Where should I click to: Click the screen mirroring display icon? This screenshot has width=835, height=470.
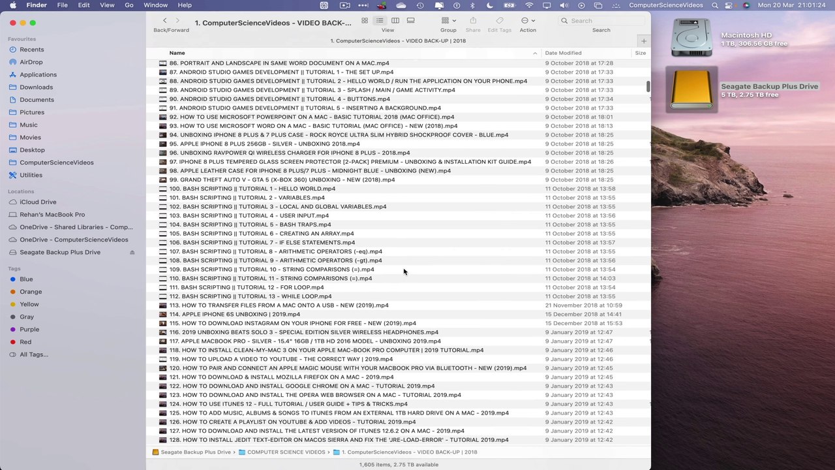click(547, 5)
